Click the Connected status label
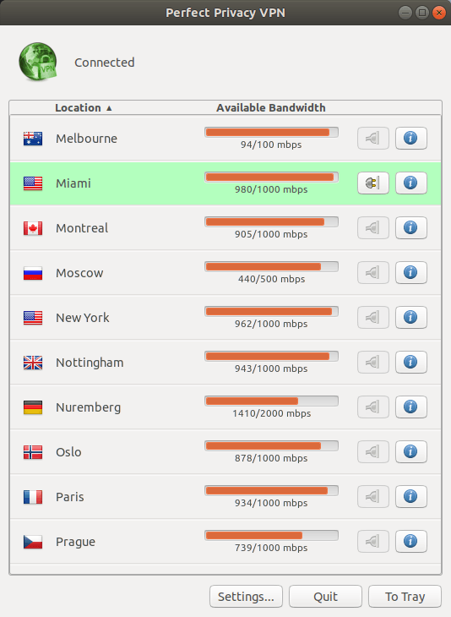This screenshot has height=617, width=451. (105, 63)
